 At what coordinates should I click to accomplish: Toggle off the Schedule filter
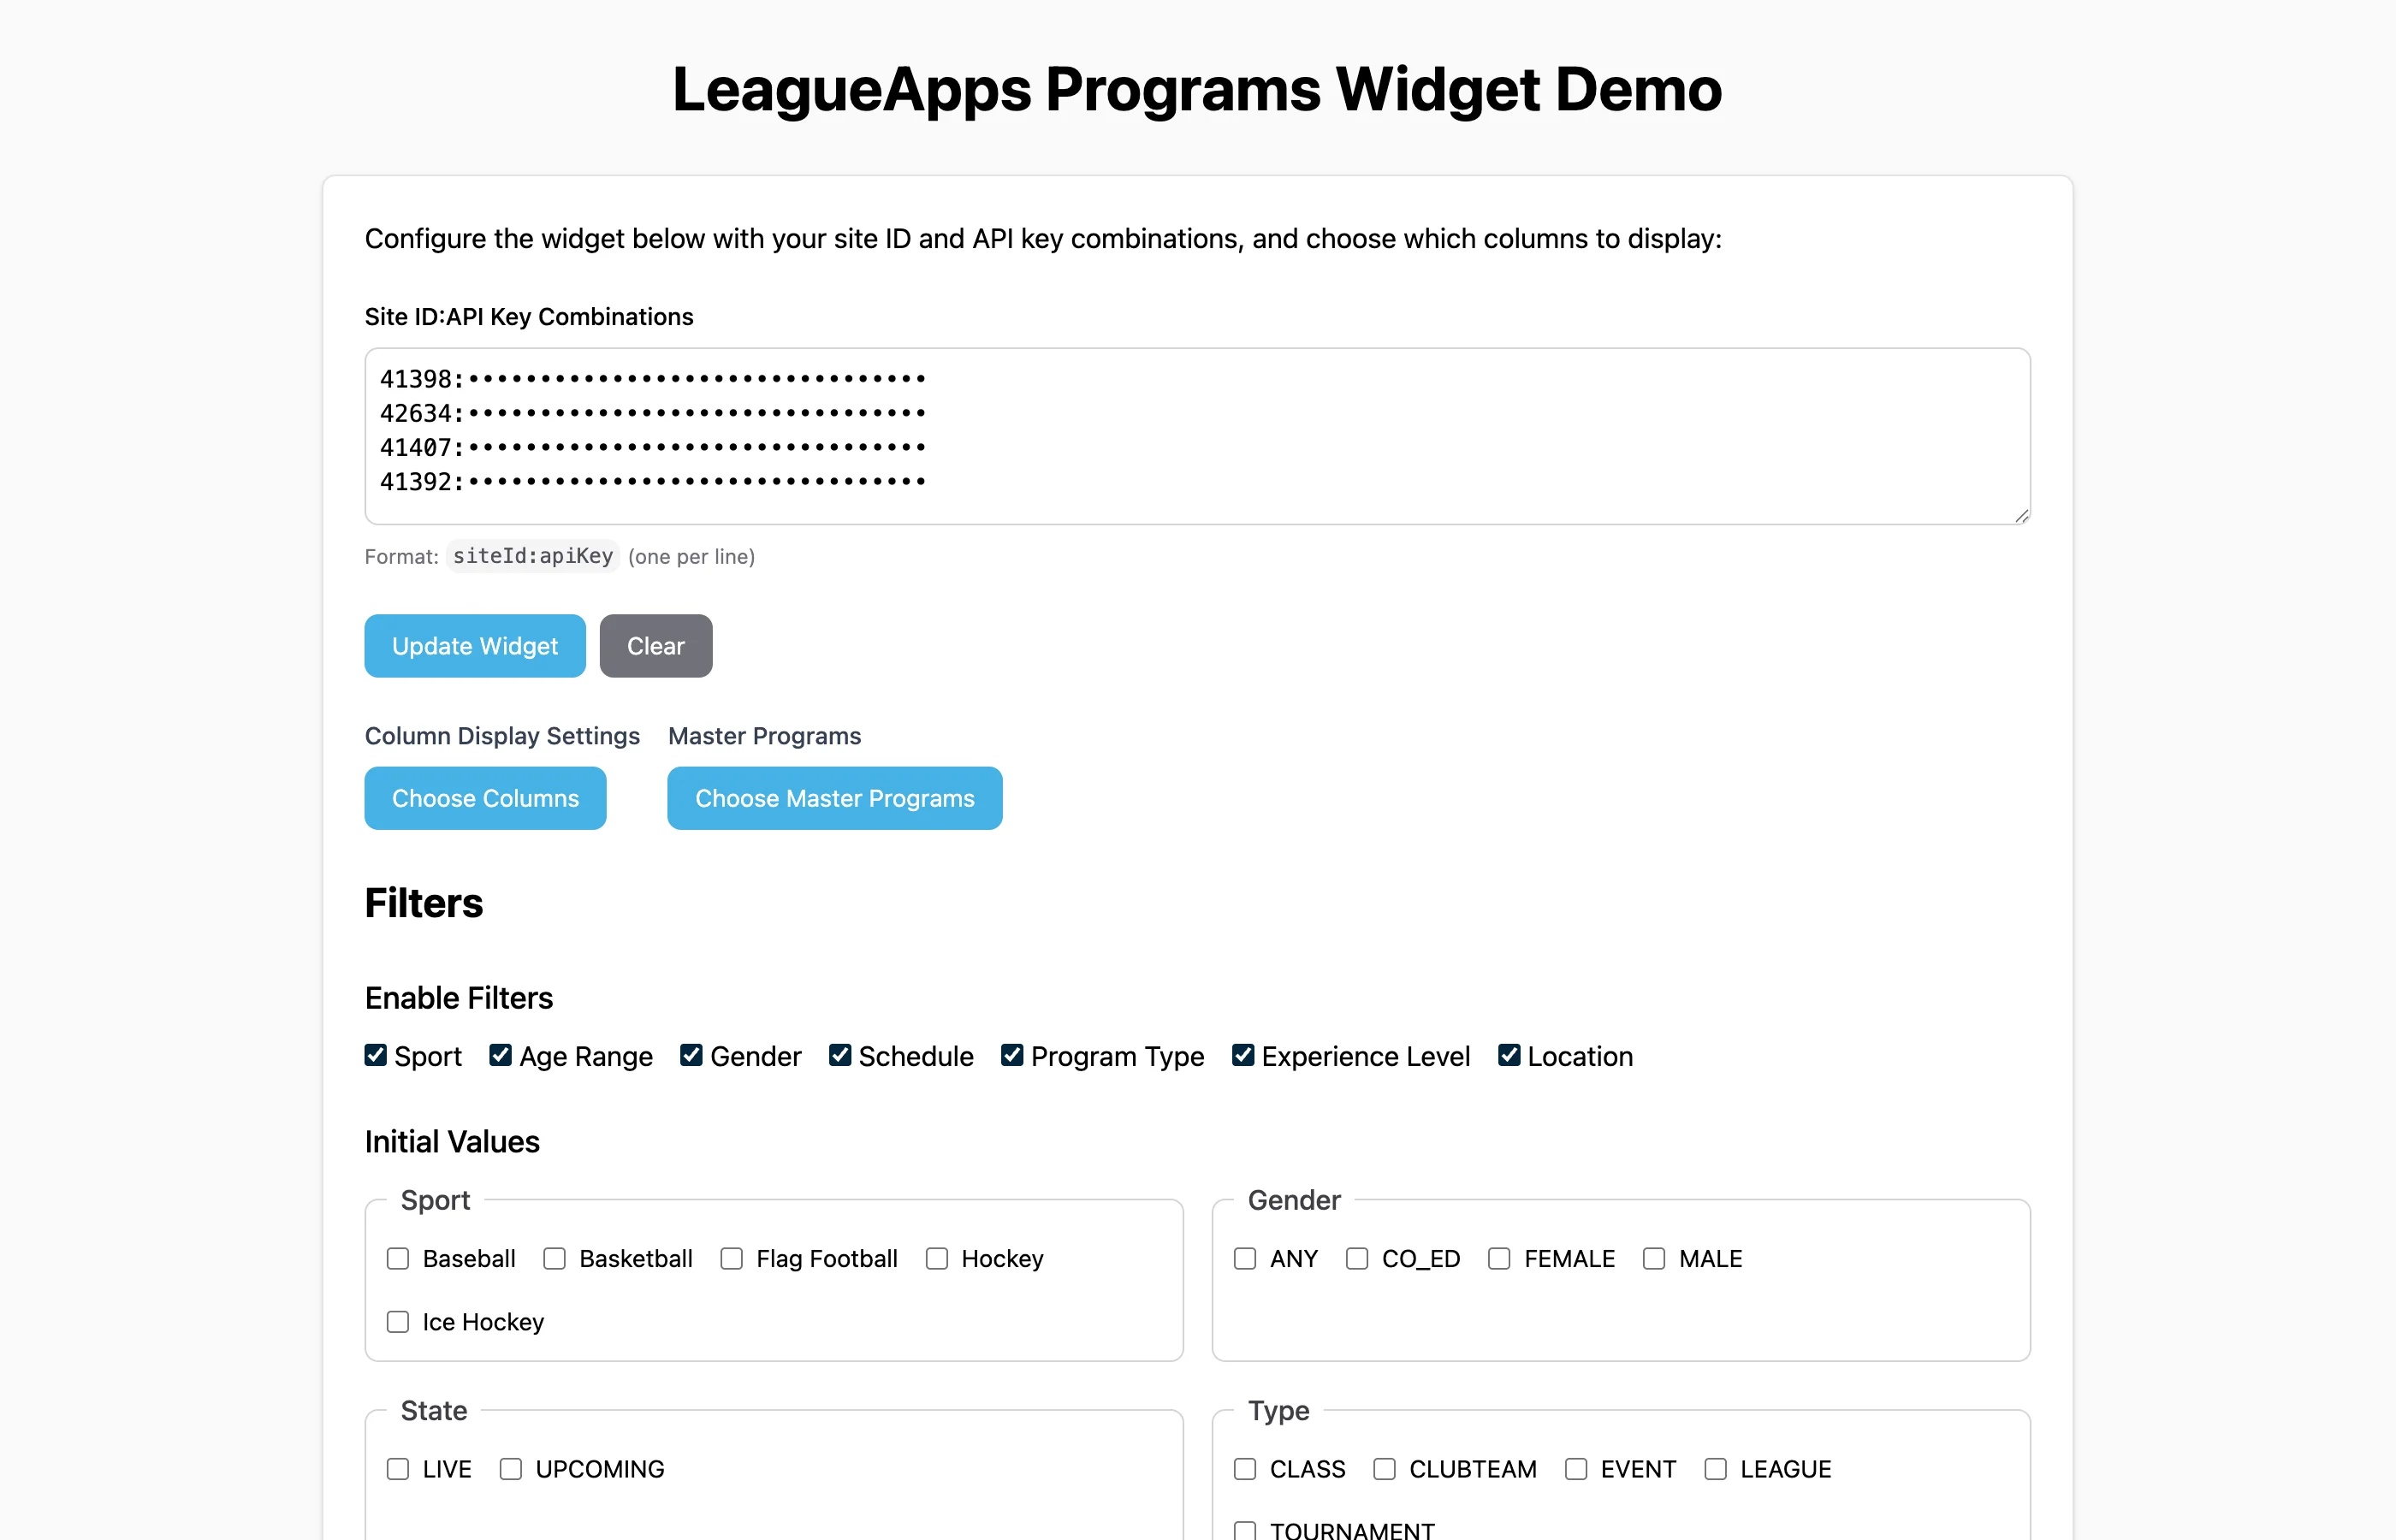pyautogui.click(x=840, y=1055)
